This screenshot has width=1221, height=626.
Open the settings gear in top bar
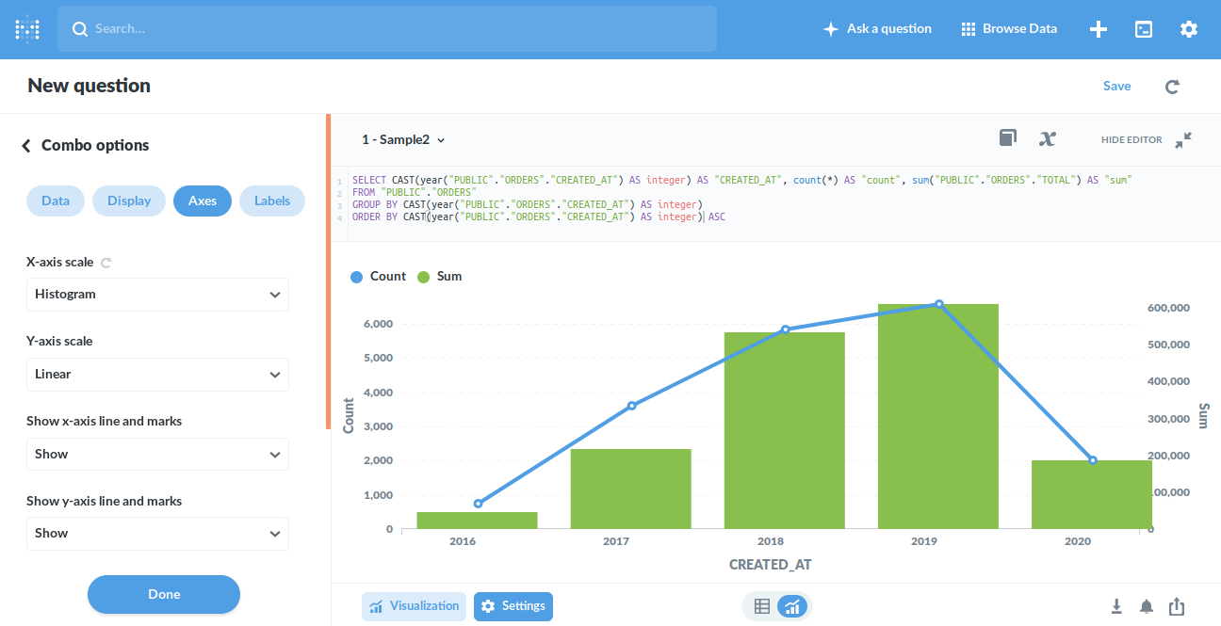(x=1189, y=29)
